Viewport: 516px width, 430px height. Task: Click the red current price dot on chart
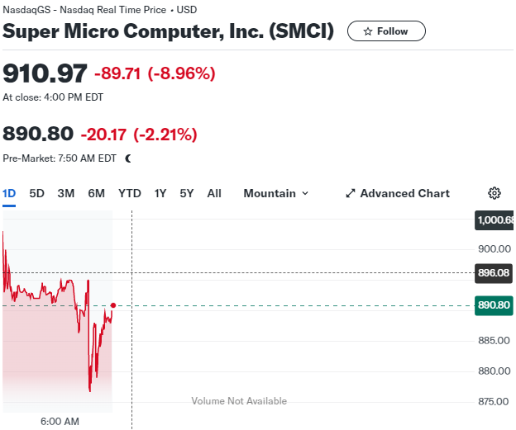click(x=113, y=305)
